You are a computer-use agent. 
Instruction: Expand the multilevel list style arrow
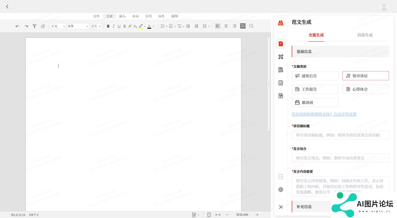pyautogui.click(x=184, y=26)
